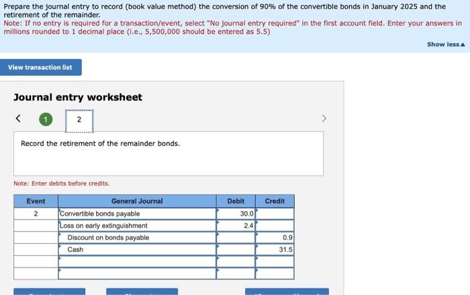This screenshot has width=470, height=295.
Task: Click the credit cell for Convertible bonds payable
Action: click(275, 214)
